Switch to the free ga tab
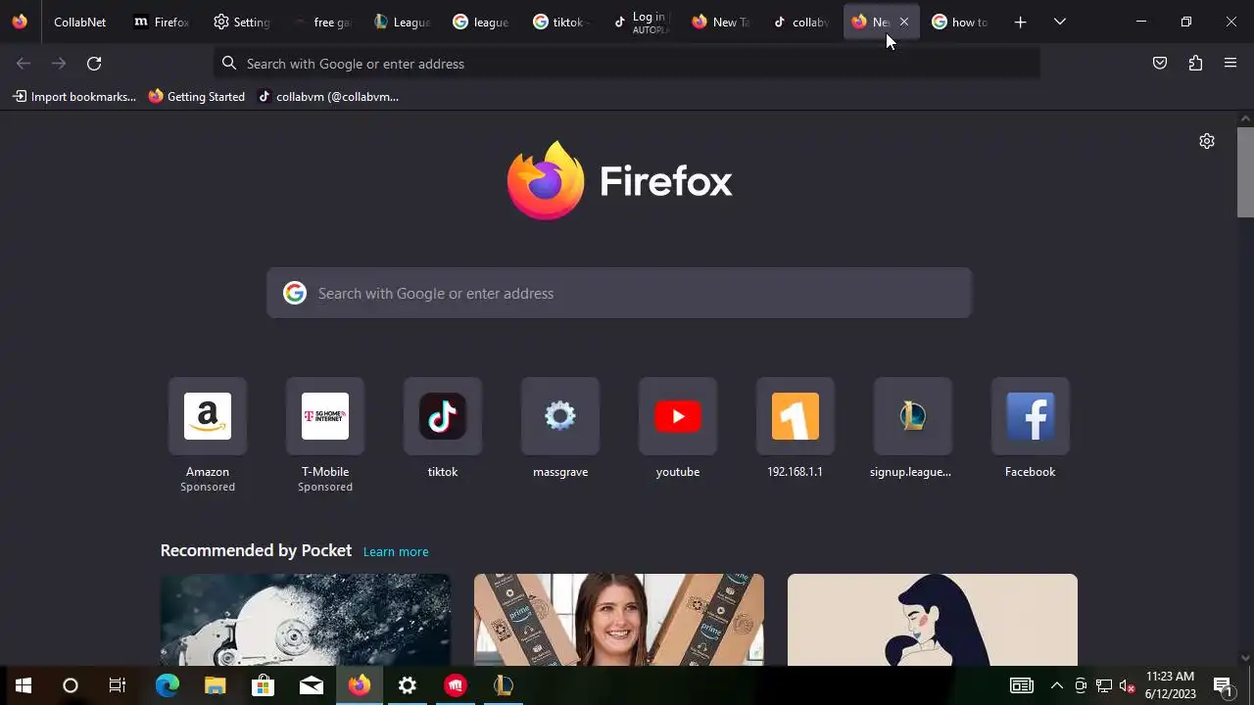1254x705 pixels. [321, 22]
